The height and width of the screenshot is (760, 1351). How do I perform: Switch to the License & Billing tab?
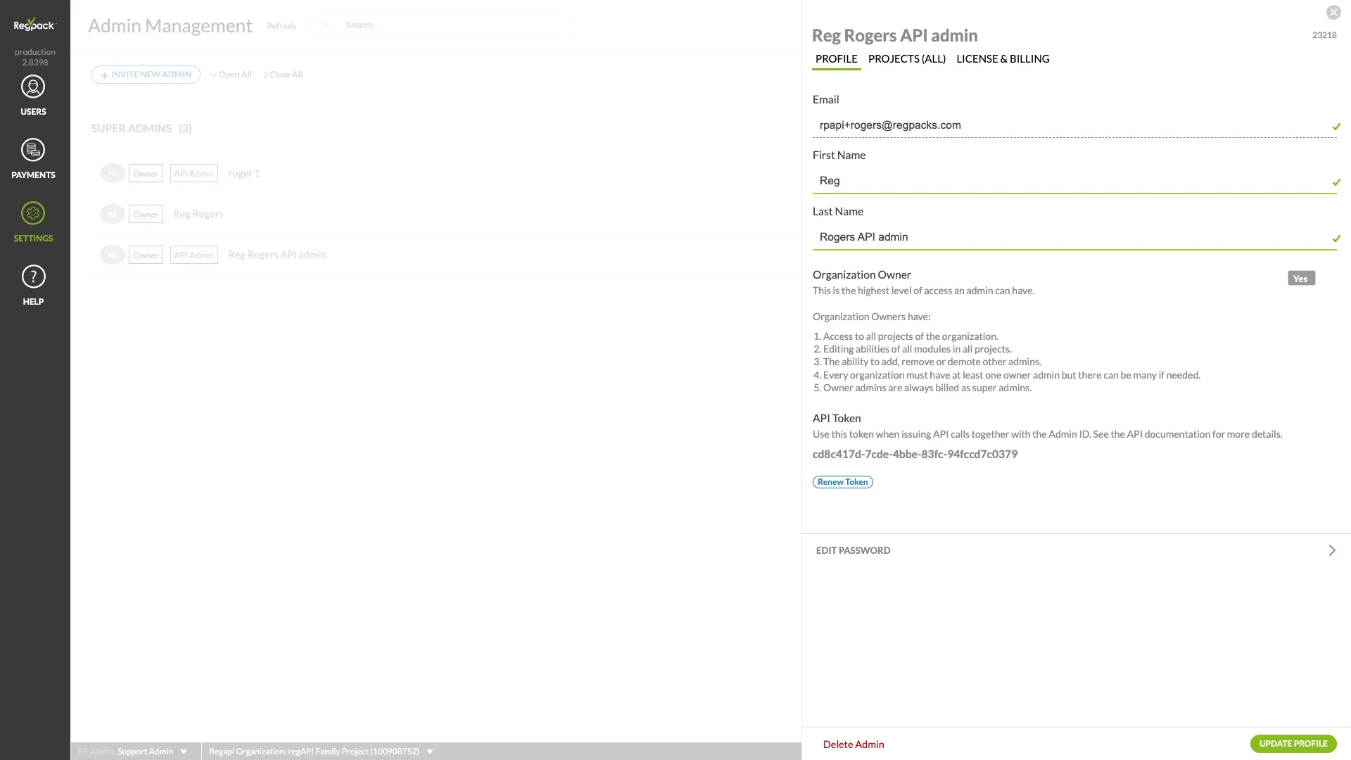pyautogui.click(x=1003, y=59)
